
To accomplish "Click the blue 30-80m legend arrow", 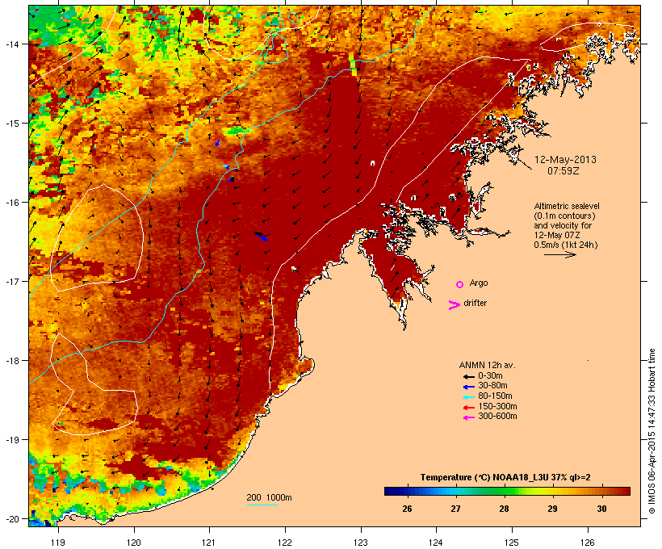I will click(x=469, y=387).
